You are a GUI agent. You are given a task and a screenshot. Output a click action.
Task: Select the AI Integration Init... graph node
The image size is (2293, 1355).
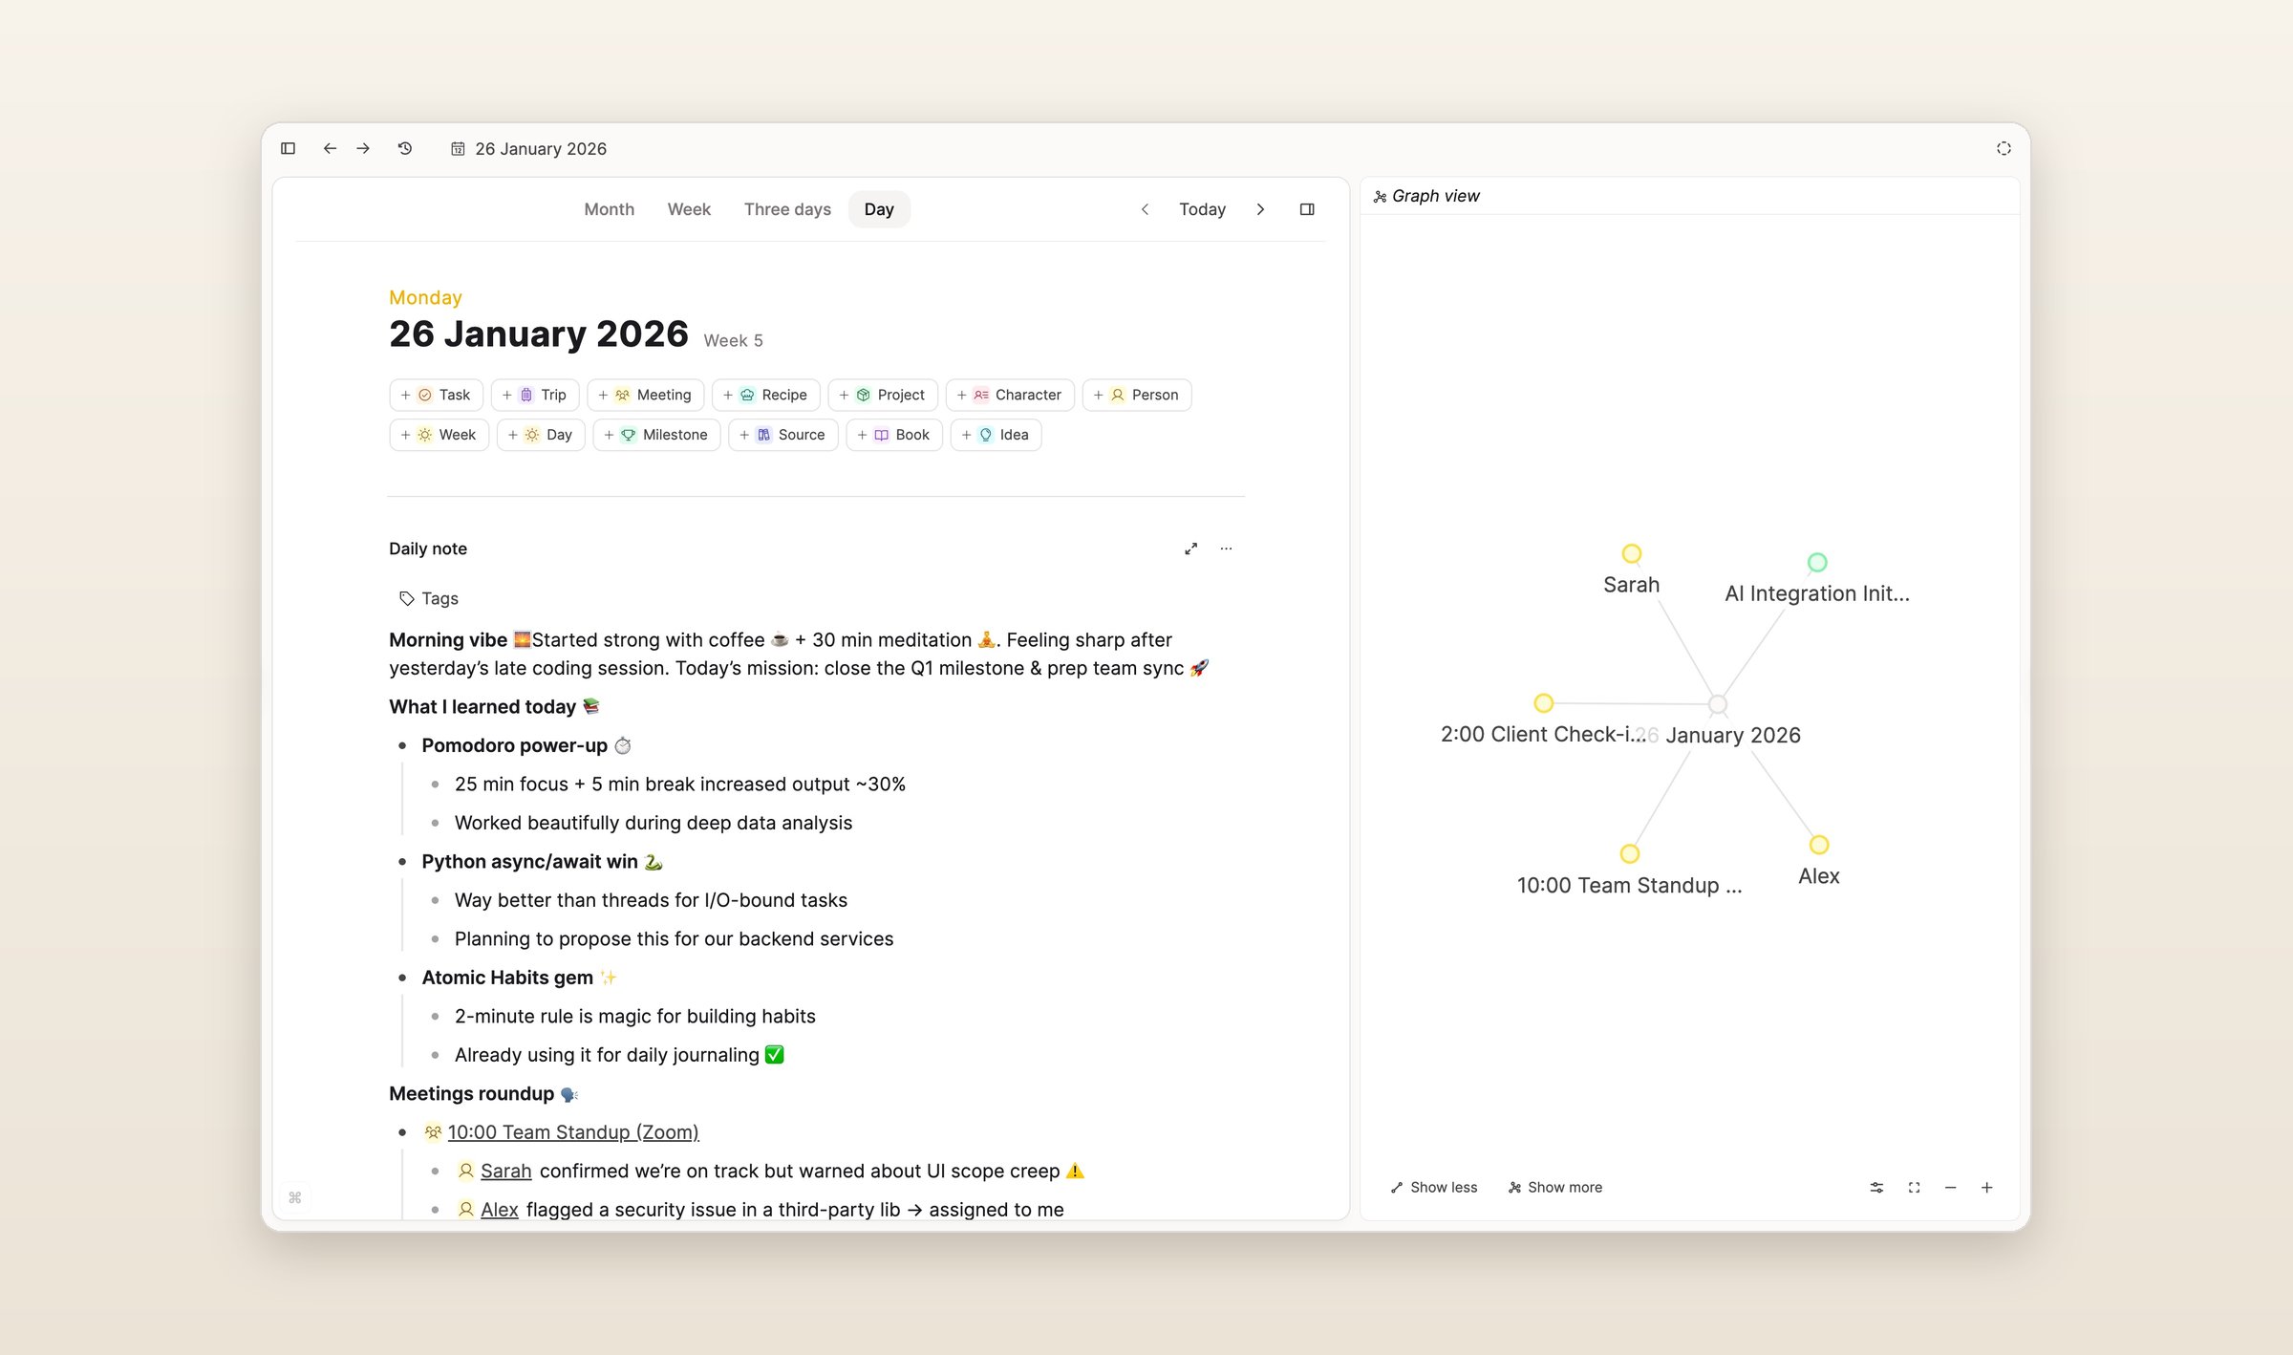point(1817,562)
